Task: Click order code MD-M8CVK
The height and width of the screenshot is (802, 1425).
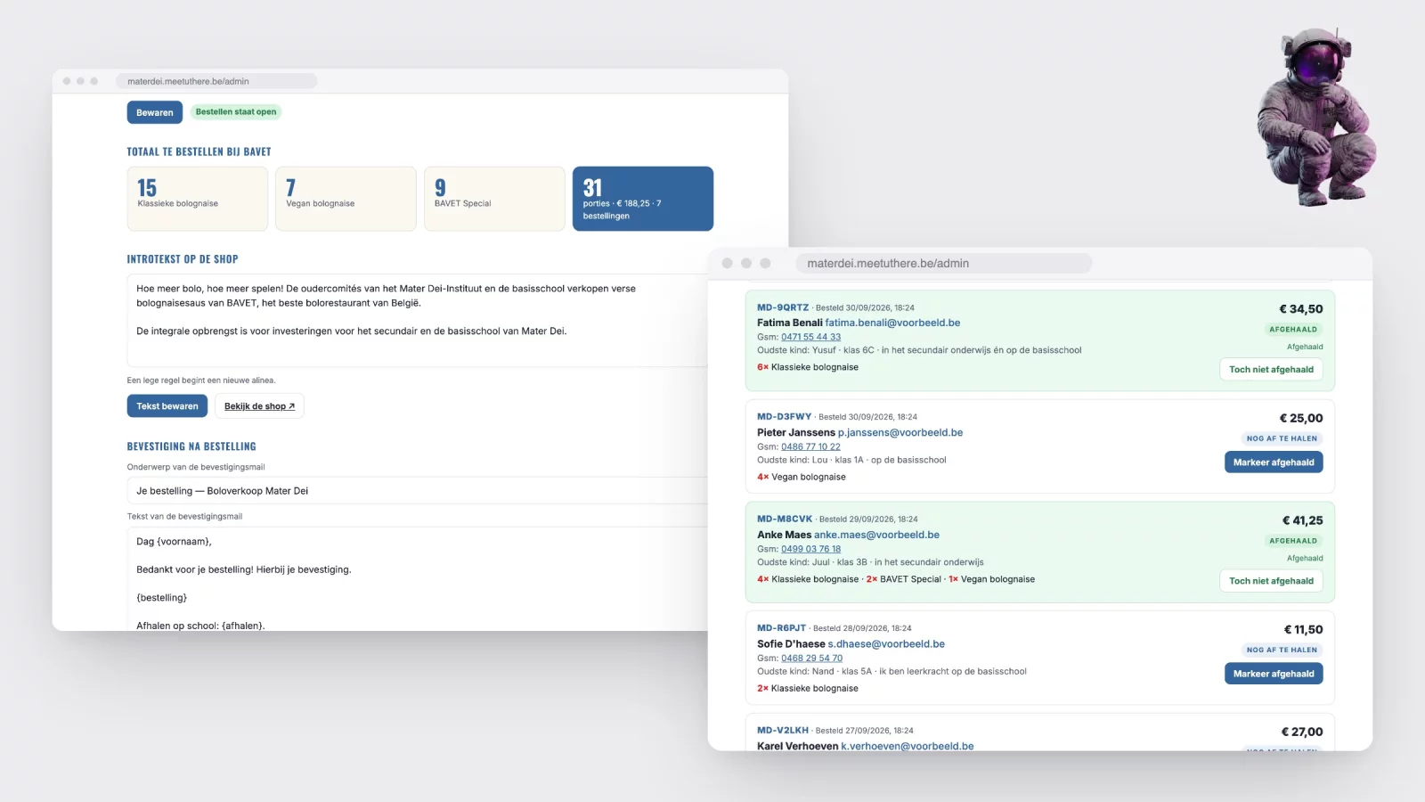Action: coord(785,519)
